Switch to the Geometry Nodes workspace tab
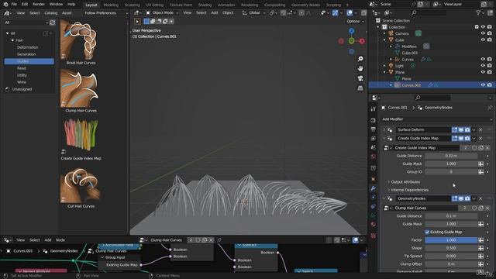Viewport: 496px width, 279px height. coord(305,5)
